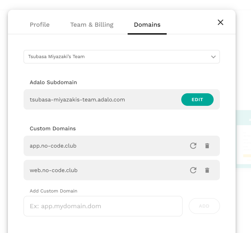Click the team selector chevron arrow
The height and width of the screenshot is (233, 251).
213,57
